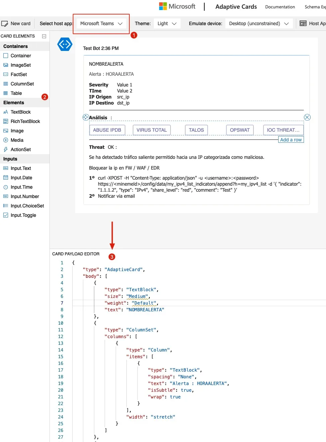Open the Microsoft Teams host app dropdown
The width and height of the screenshot is (326, 442).
click(x=101, y=23)
